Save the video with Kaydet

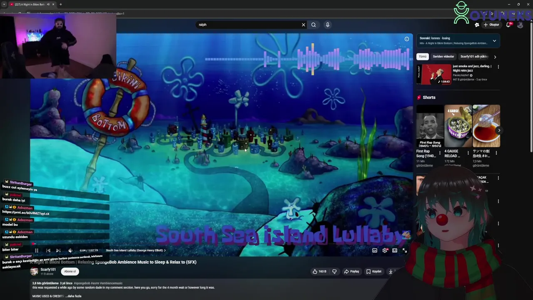[x=374, y=271]
